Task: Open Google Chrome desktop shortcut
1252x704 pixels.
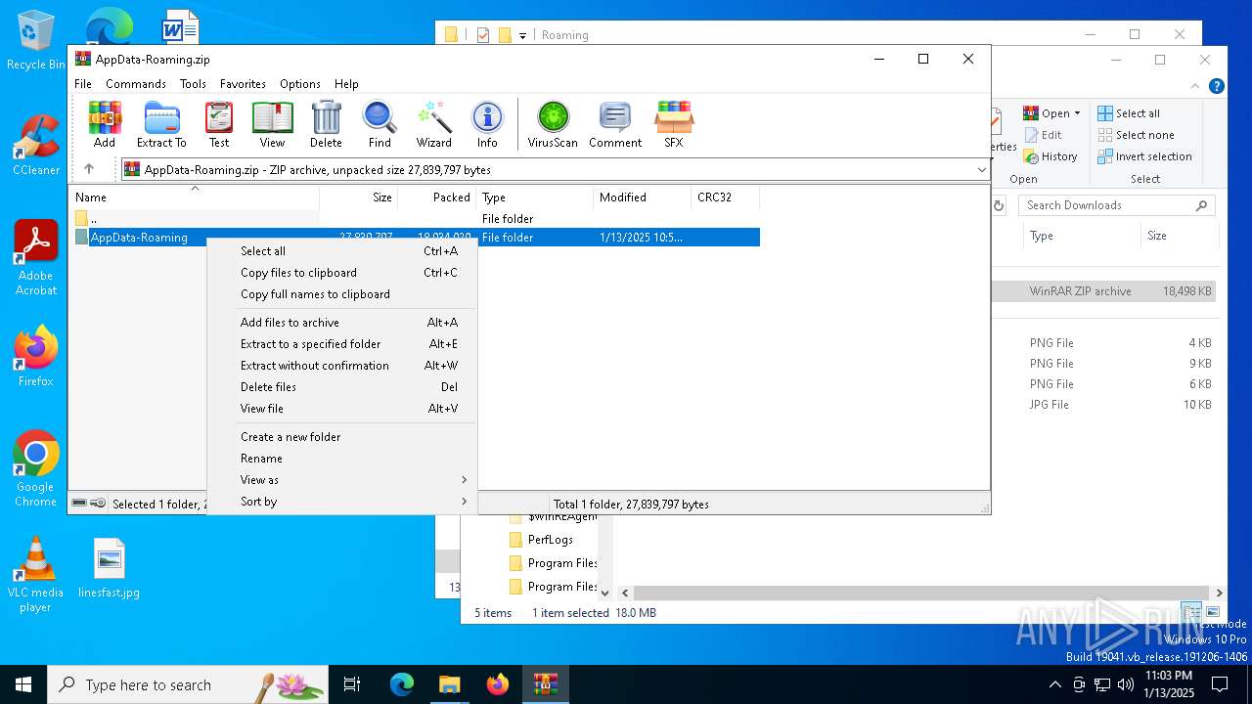Action: 36,468
